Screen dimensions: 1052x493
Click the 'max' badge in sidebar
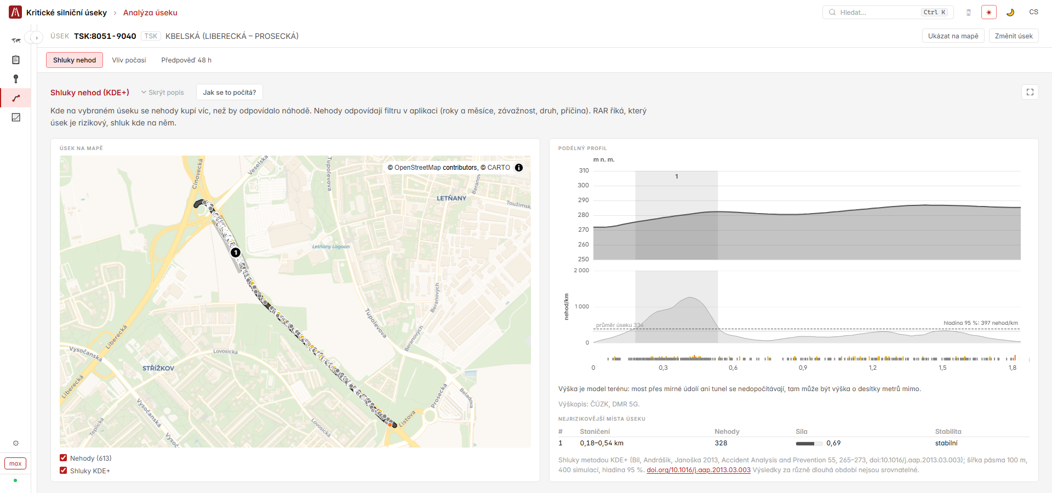click(x=15, y=463)
